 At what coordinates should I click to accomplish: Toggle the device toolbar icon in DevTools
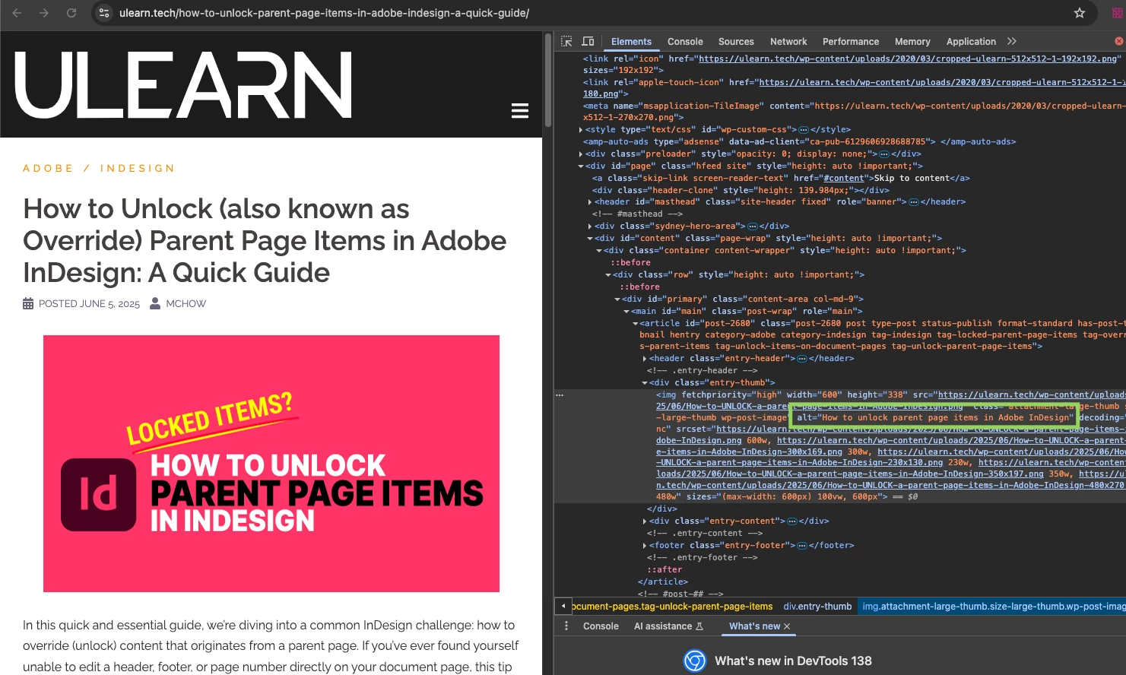[588, 41]
